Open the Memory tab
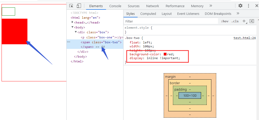Viewport: 259px width, 120px height. (197, 6)
